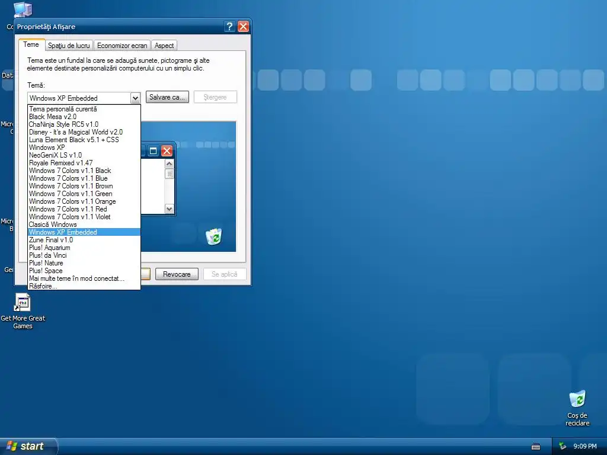Click the preview window's scroll down arrow
The height and width of the screenshot is (455, 607).
pyautogui.click(x=169, y=209)
